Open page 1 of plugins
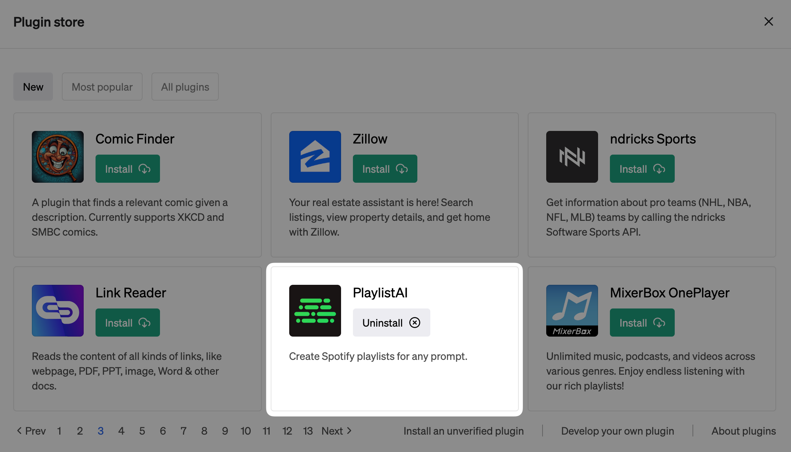Viewport: 791px width, 452px height. [59, 431]
